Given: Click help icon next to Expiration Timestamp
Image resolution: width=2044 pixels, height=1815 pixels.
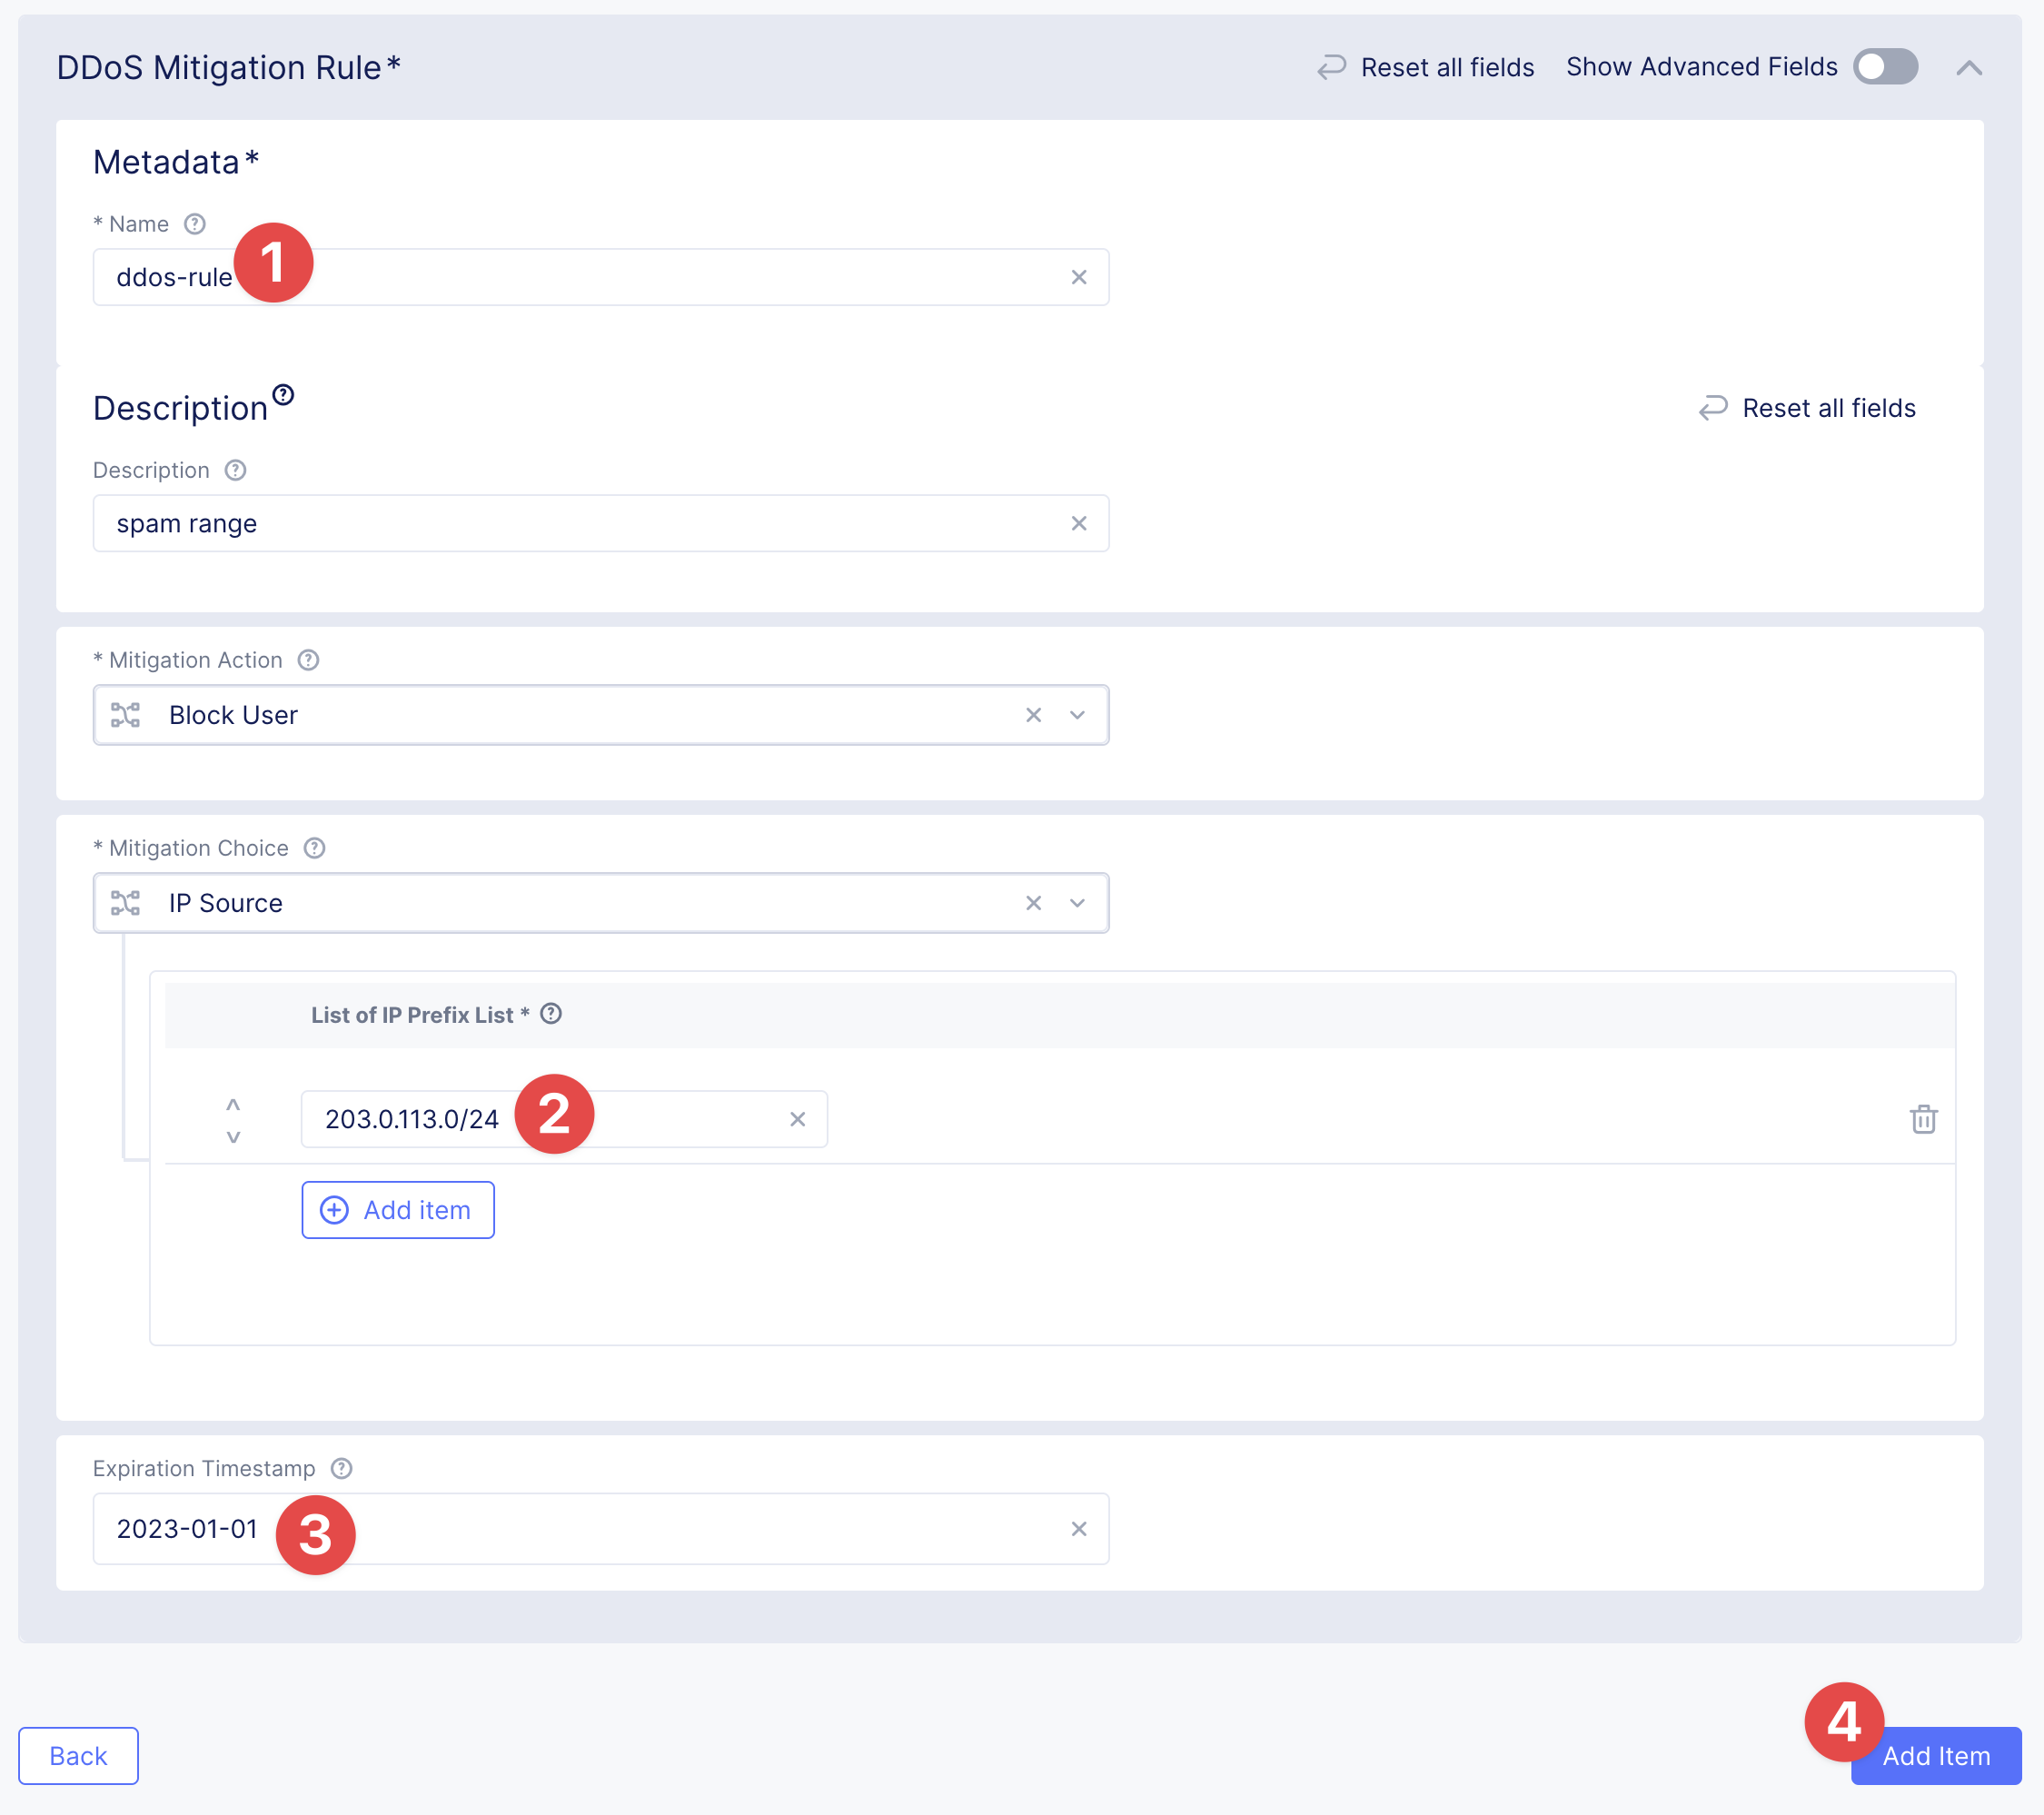Looking at the screenshot, I should pyautogui.click(x=341, y=1468).
